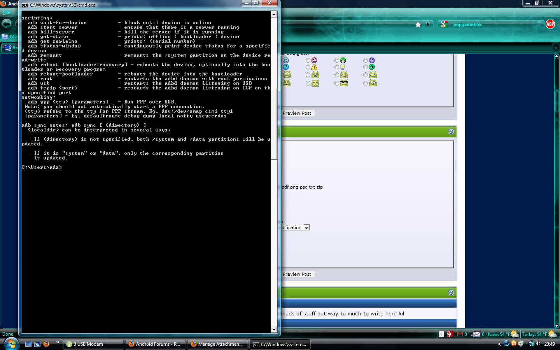Open the Windows Start orb
The height and width of the screenshot is (350, 560).
tap(10, 343)
